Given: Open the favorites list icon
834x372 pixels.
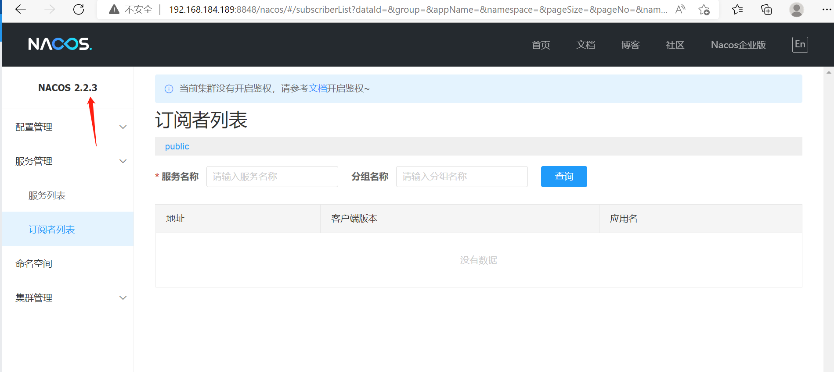Looking at the screenshot, I should [737, 9].
